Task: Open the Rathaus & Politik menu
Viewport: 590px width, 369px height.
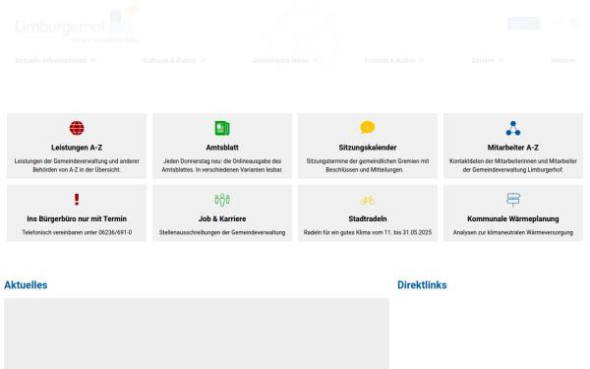Action: 174,60
